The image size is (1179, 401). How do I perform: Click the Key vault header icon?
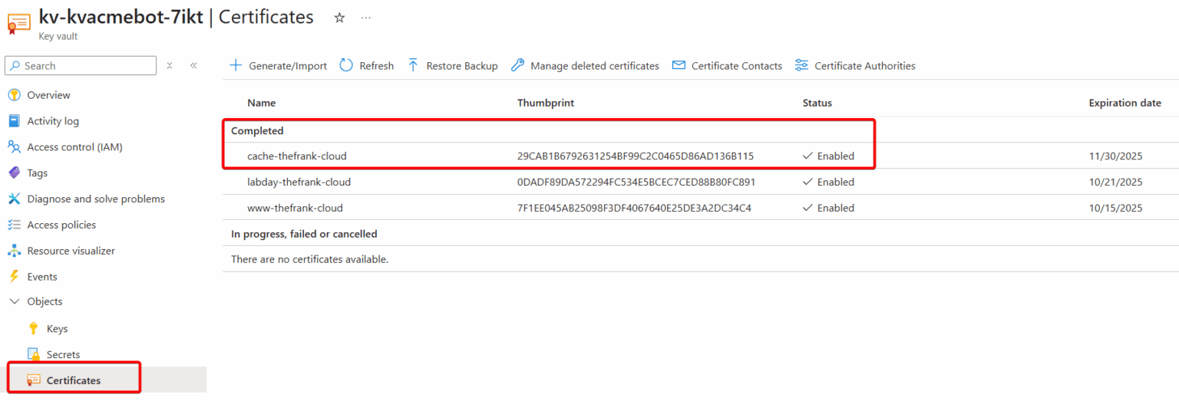tap(18, 23)
